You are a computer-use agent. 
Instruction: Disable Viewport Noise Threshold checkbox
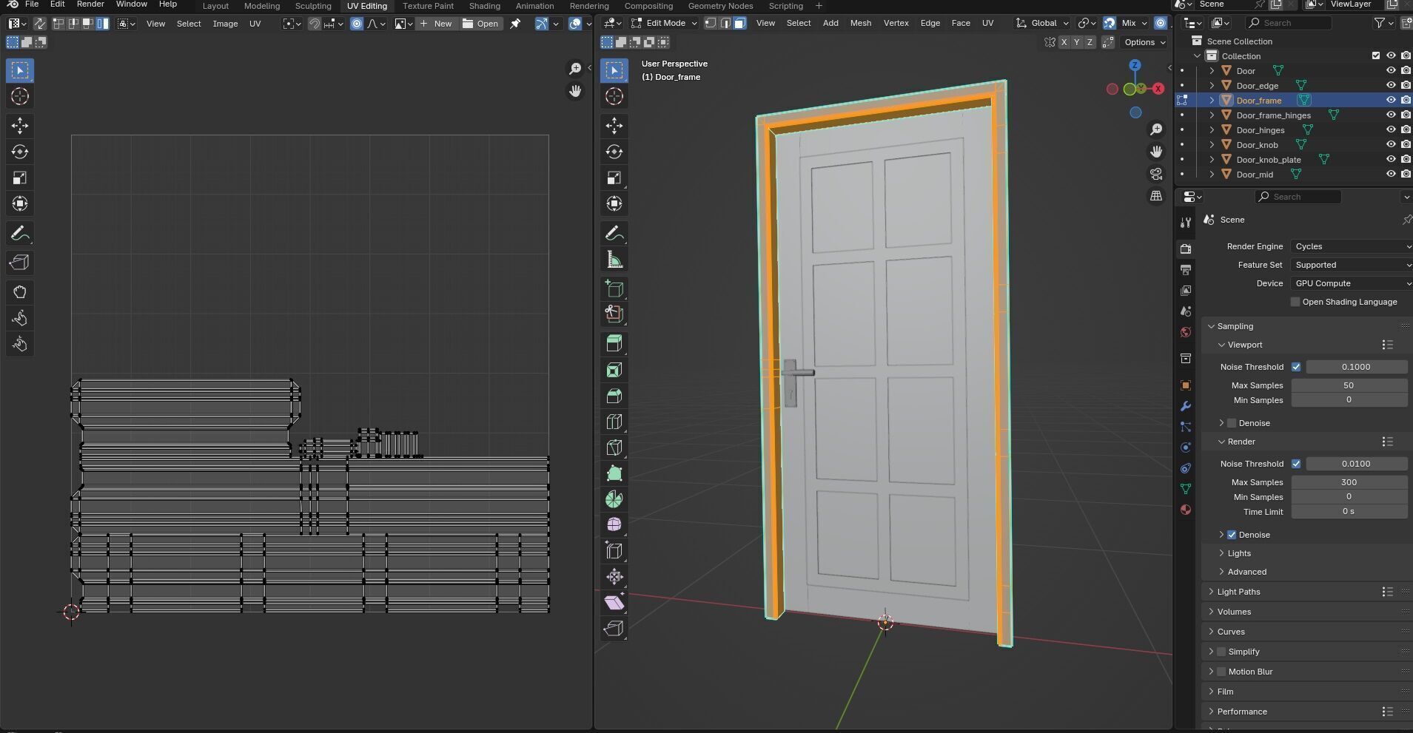tap(1296, 367)
